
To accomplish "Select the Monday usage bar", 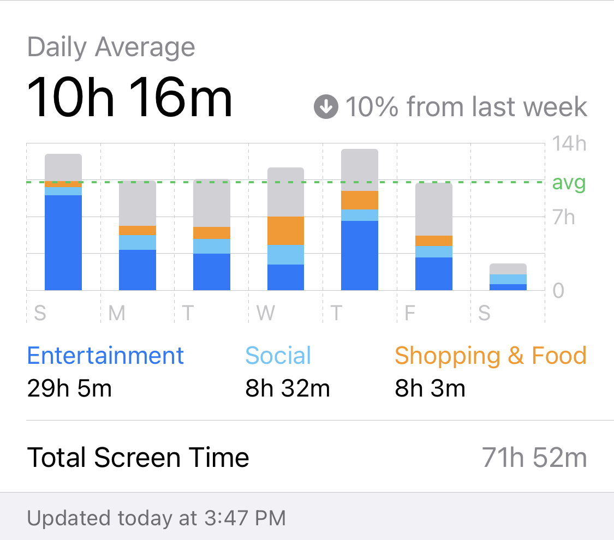I will click(138, 236).
